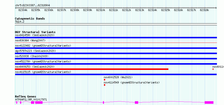Select the 5q14.2 cytogenetic band label
Screen dimensions: 224x105
pos(20,22)
